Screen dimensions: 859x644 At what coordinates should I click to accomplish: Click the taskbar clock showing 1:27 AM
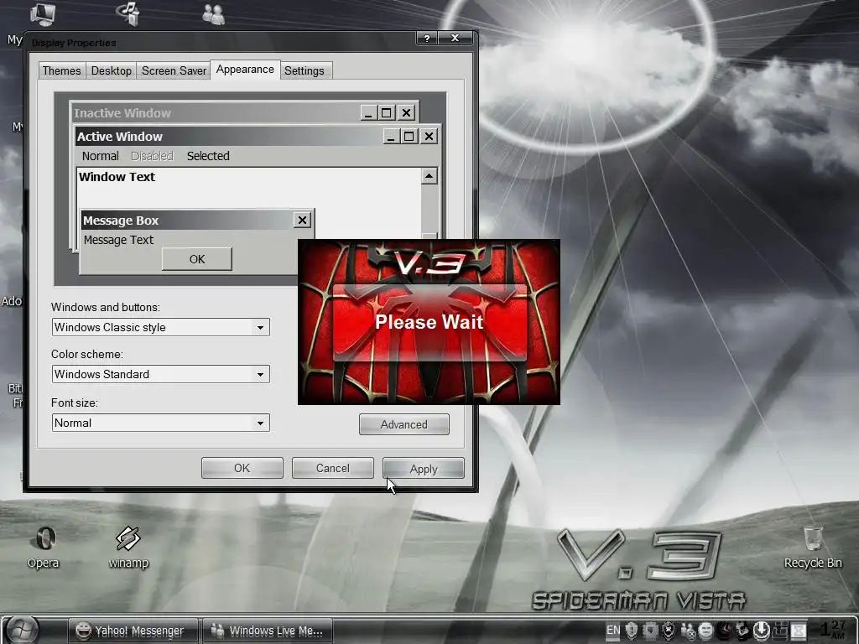[x=833, y=630]
